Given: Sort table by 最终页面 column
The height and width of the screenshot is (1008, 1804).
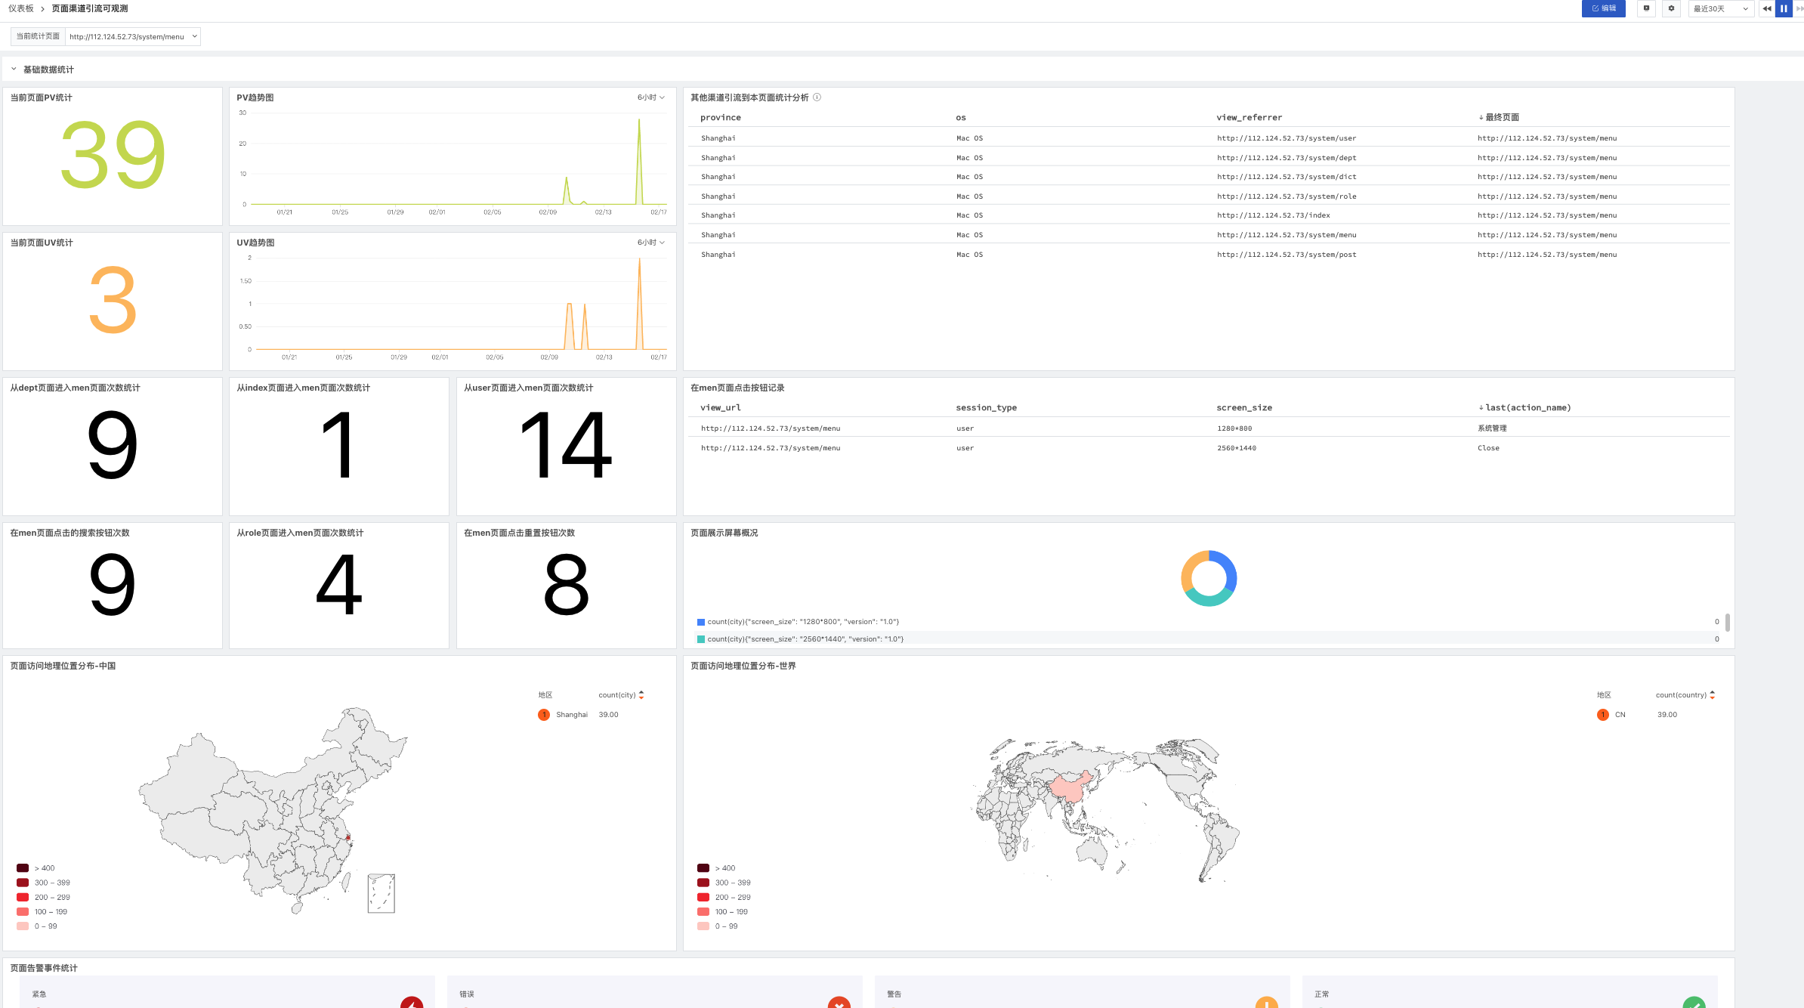Looking at the screenshot, I should pos(1501,117).
